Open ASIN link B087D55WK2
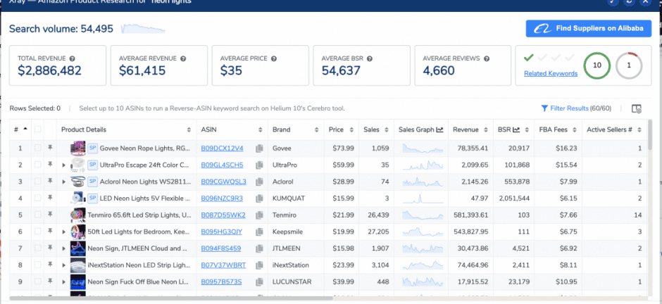This screenshot has height=304, width=662. (x=223, y=215)
